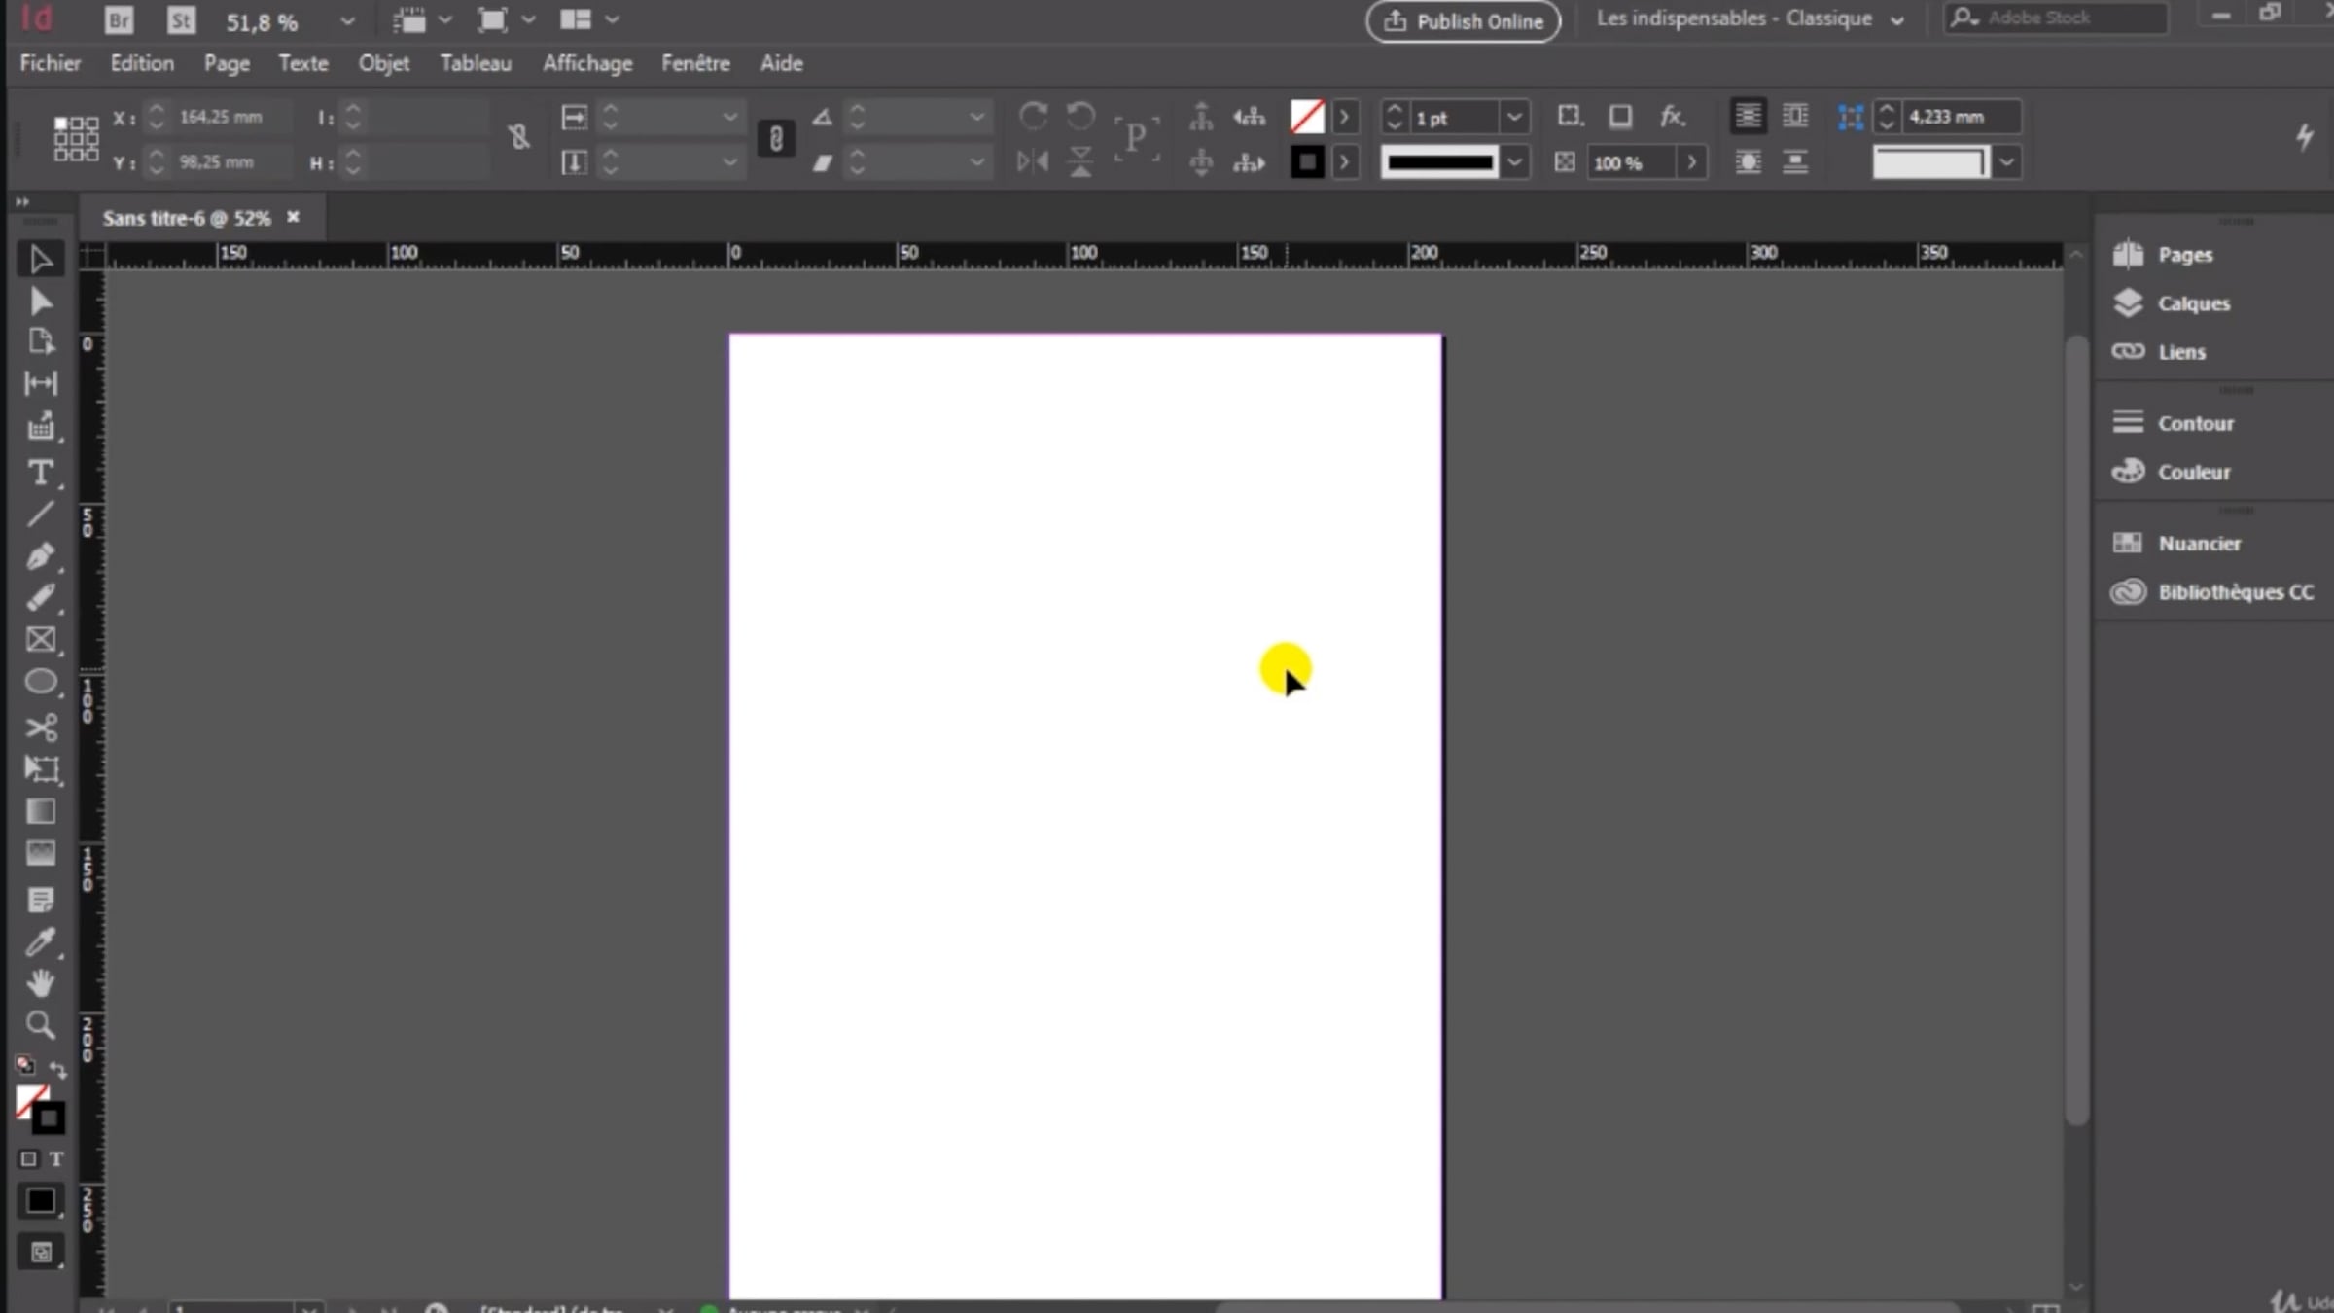
Task: Click the rotate 90° clockwise icon
Action: point(1033,117)
